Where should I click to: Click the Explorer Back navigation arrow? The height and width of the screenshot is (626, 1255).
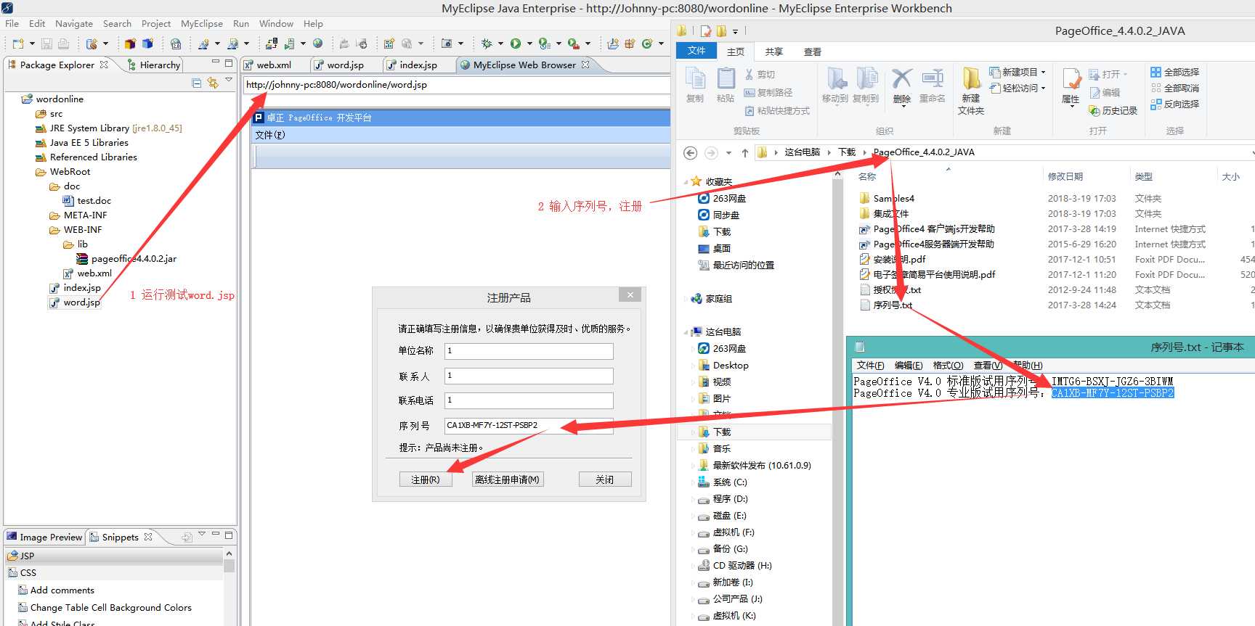691,152
